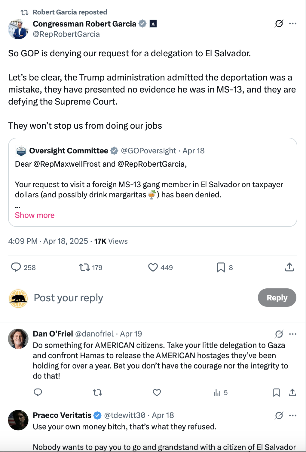
Task: Open more options on Praeco Veritatis reply
Action: click(293, 416)
